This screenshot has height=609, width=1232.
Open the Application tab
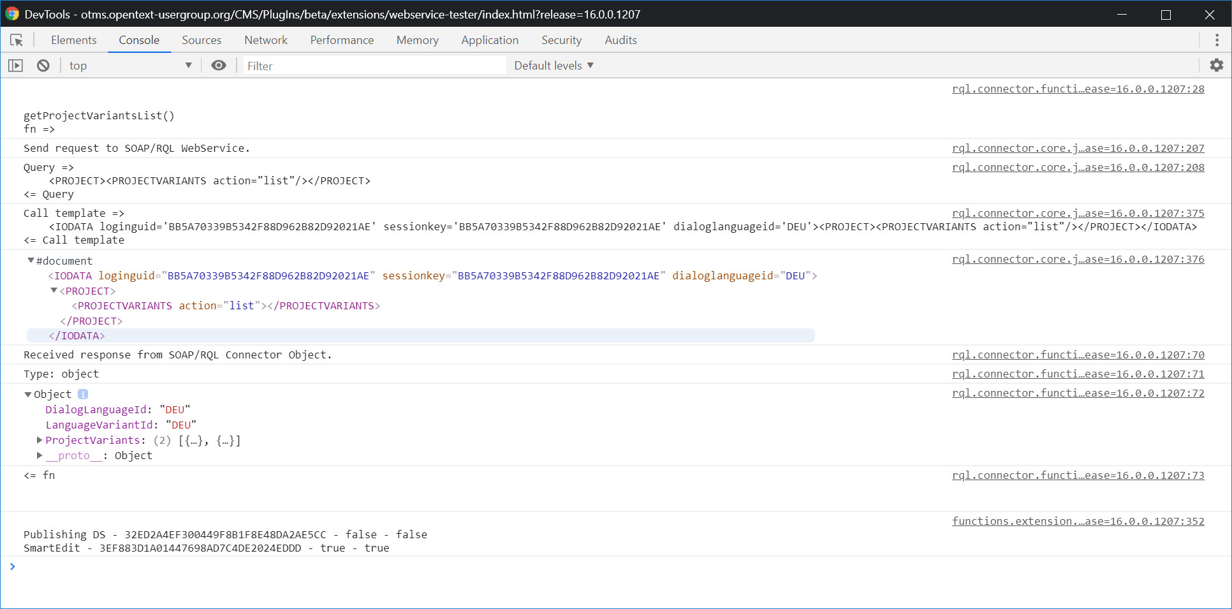tap(490, 40)
